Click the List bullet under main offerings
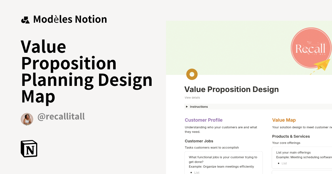The height and width of the screenshot is (174, 332). coord(284,163)
